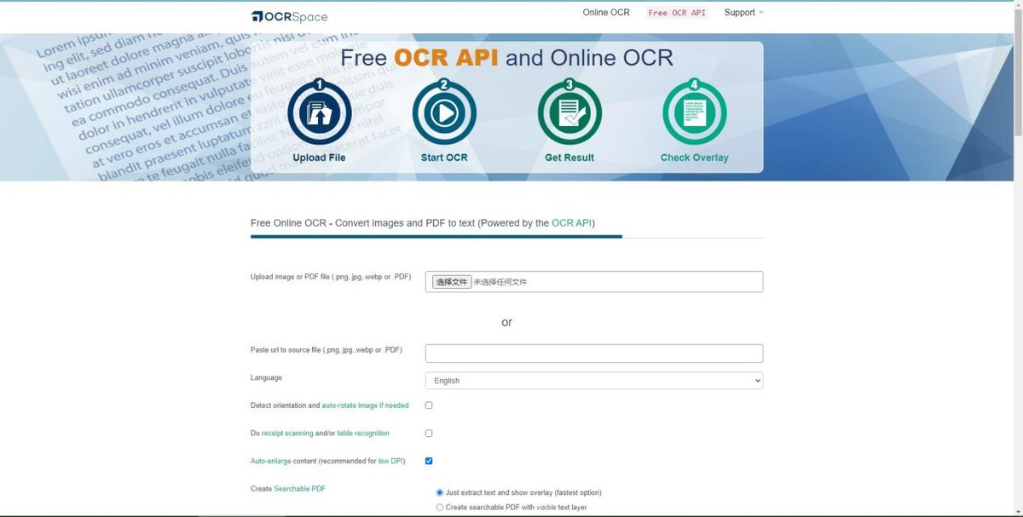The width and height of the screenshot is (1023, 517).
Task: Click the Start OCR label text
Action: click(444, 158)
